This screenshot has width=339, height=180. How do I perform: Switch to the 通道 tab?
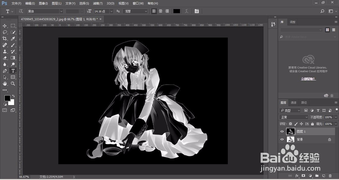[293, 102]
